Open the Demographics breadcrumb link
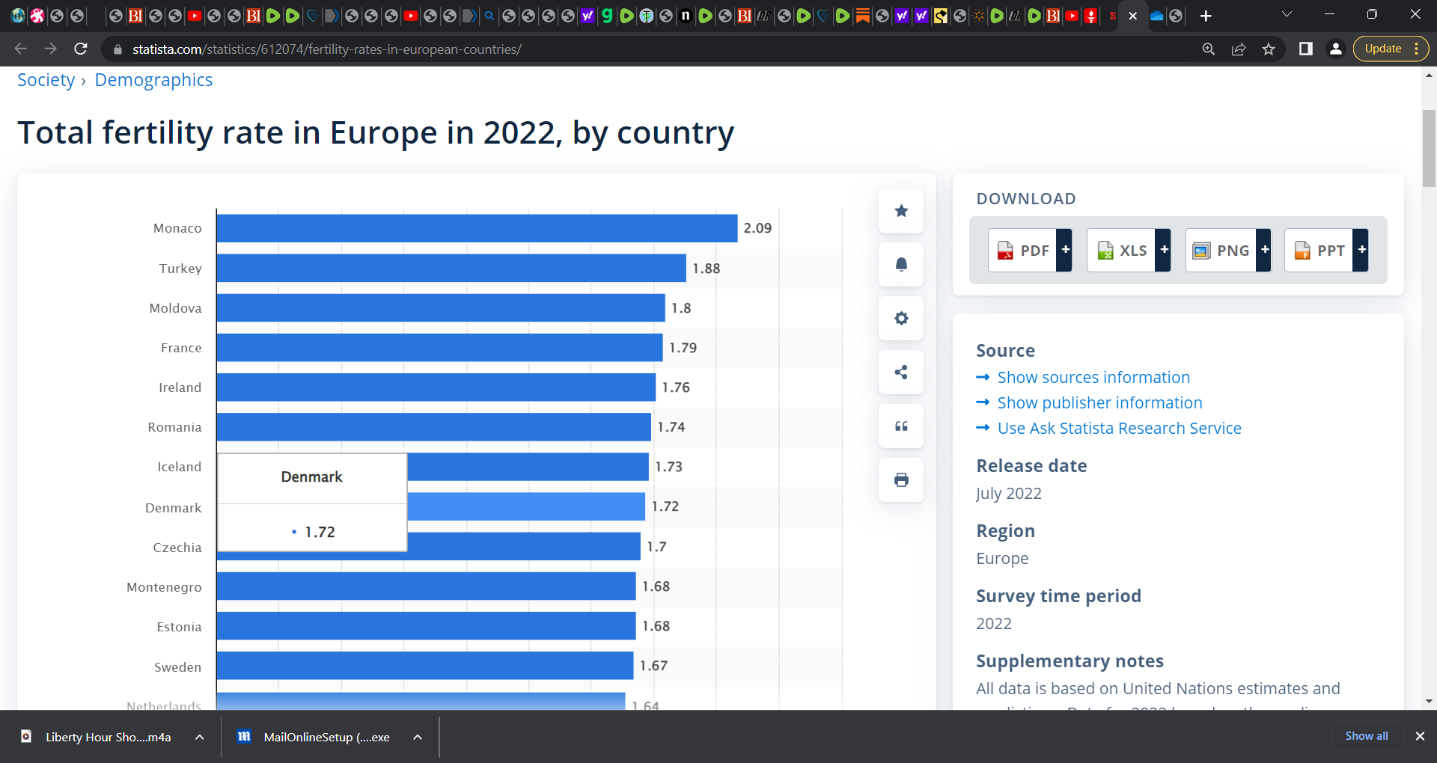The image size is (1437, 763). (153, 80)
